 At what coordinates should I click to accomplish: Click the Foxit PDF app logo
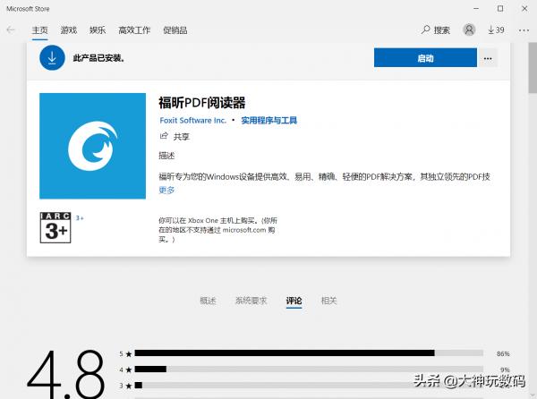tap(92, 146)
